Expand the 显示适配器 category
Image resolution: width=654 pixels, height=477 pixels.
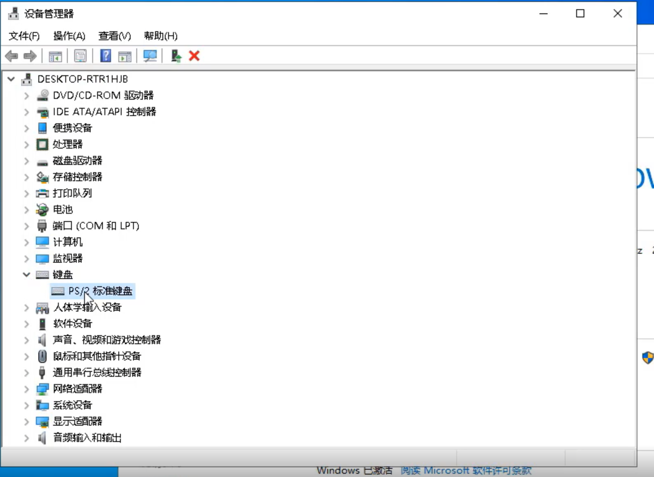[x=26, y=422]
